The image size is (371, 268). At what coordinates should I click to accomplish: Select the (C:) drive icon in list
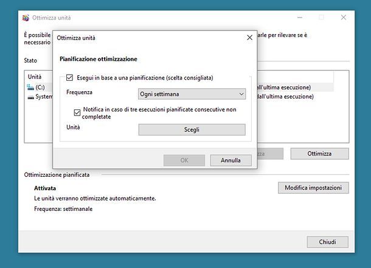(x=30, y=88)
